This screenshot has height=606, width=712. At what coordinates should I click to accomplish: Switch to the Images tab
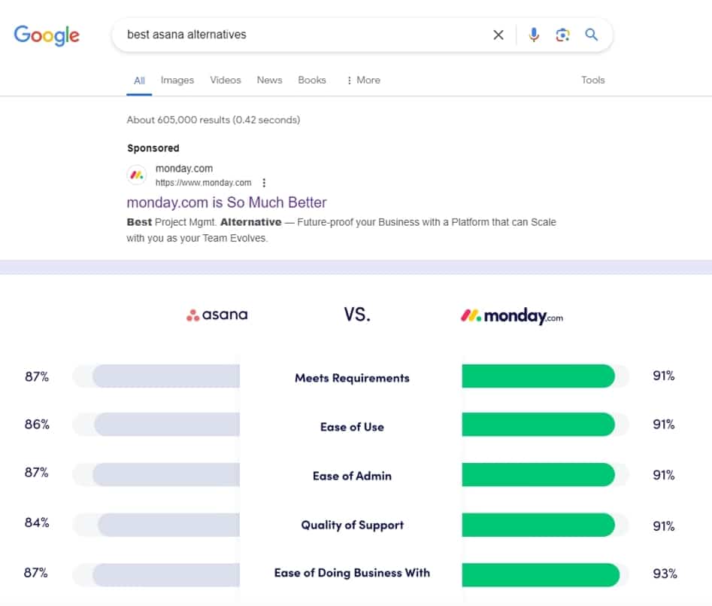click(177, 80)
